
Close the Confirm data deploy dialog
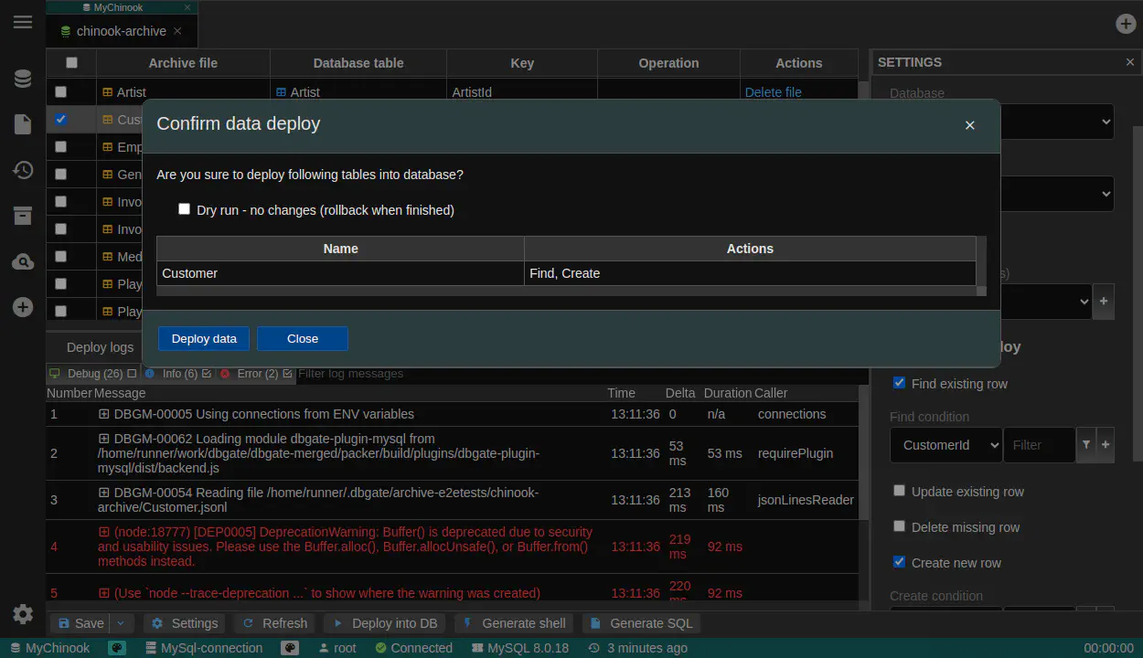pos(969,125)
